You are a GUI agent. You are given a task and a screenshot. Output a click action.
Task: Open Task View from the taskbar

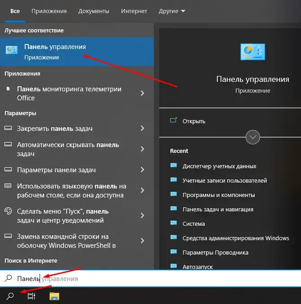[31, 296]
